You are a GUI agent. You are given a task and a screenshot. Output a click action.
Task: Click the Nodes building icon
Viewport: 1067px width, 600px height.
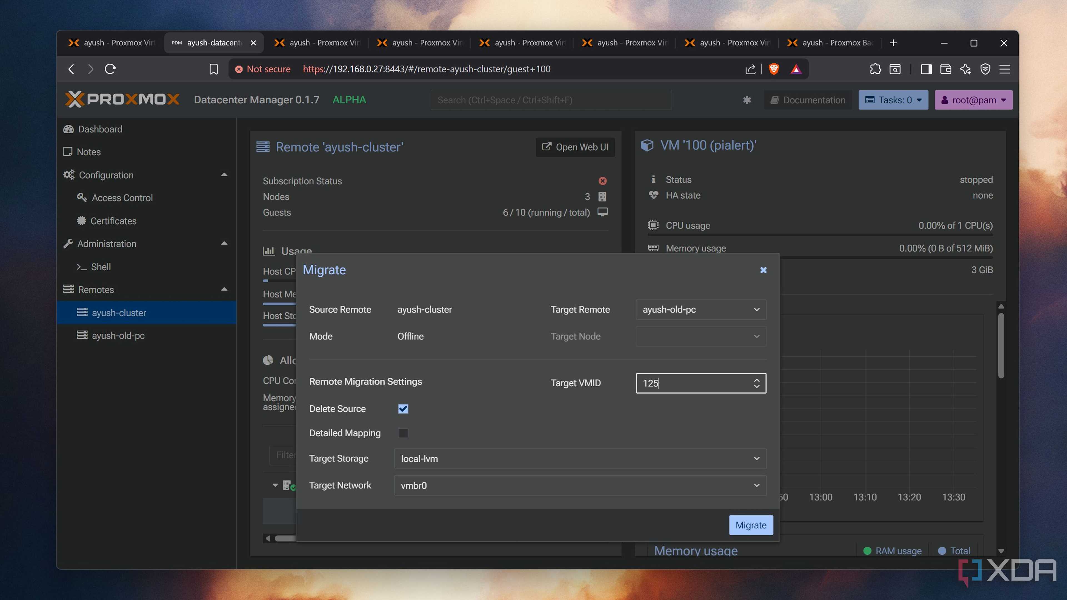tap(602, 196)
